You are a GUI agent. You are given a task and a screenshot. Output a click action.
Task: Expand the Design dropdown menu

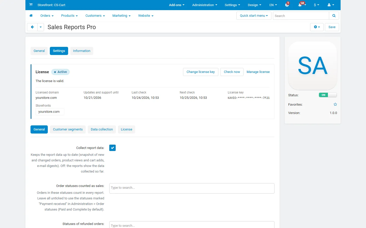pyautogui.click(x=254, y=5)
